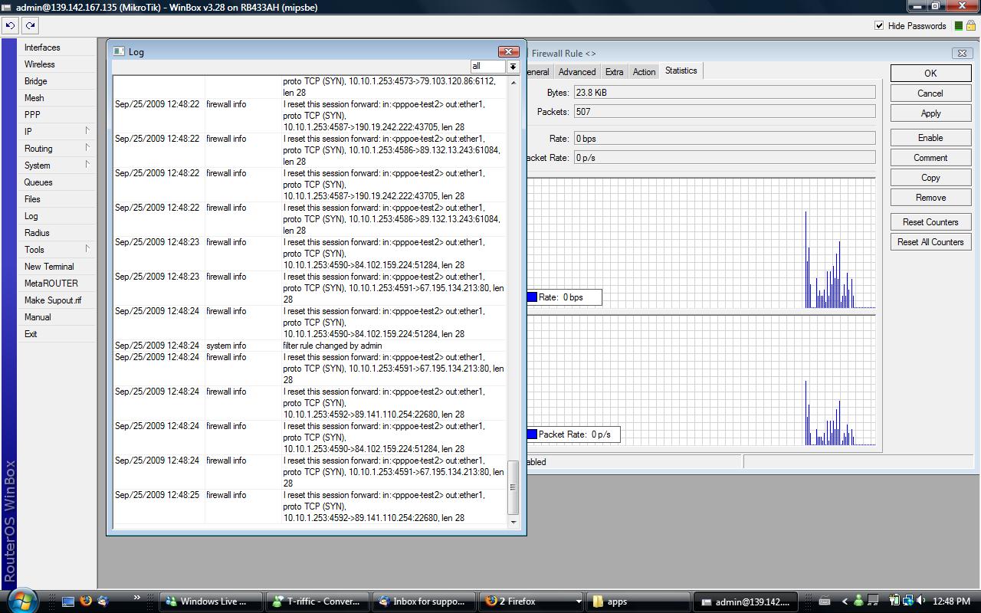This screenshot has width=981, height=613.
Task: Expand the quick launch overflow chevron
Action: pyautogui.click(x=137, y=597)
